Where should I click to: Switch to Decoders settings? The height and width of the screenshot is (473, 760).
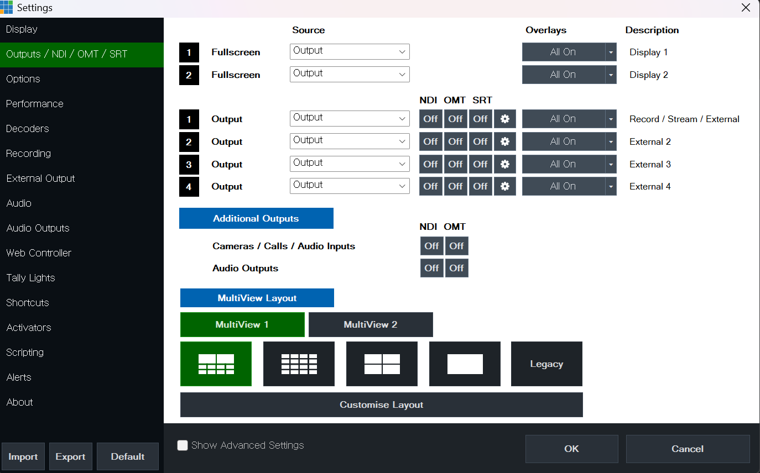pyautogui.click(x=82, y=129)
